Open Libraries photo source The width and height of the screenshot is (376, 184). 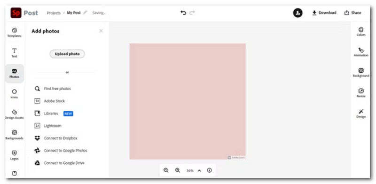point(47,113)
